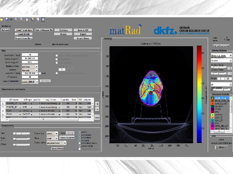Open the Display option physicalDose dropdown
233x174 pixels.
pos(56,143)
